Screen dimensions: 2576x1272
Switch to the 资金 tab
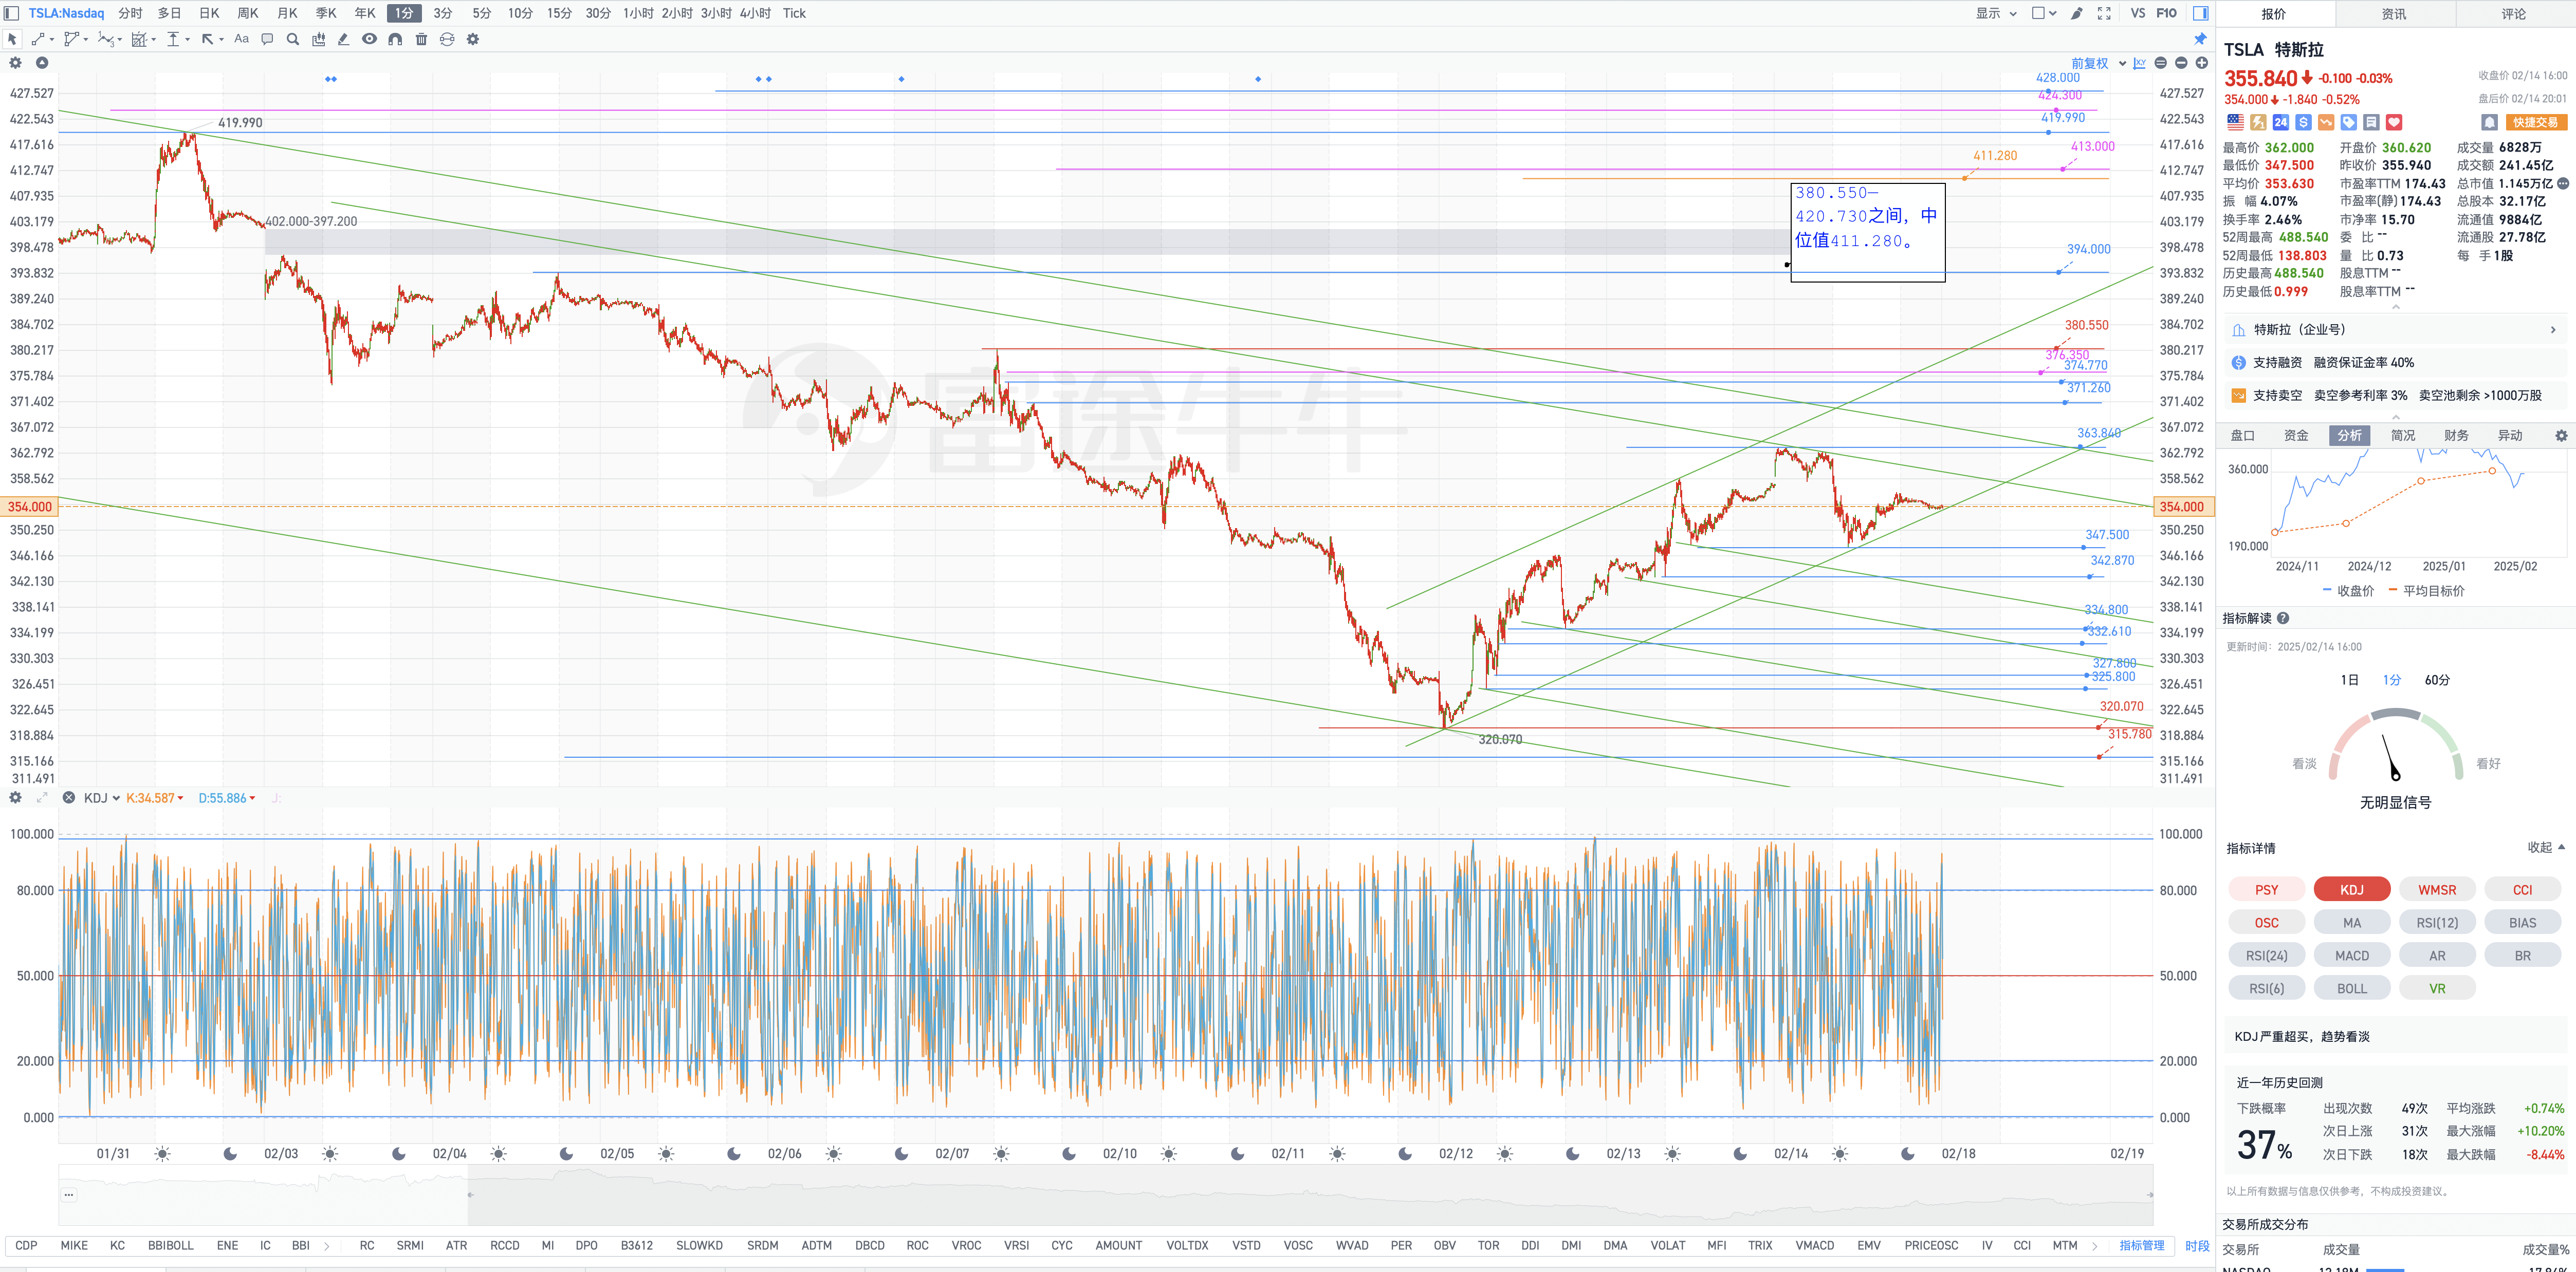point(2295,435)
